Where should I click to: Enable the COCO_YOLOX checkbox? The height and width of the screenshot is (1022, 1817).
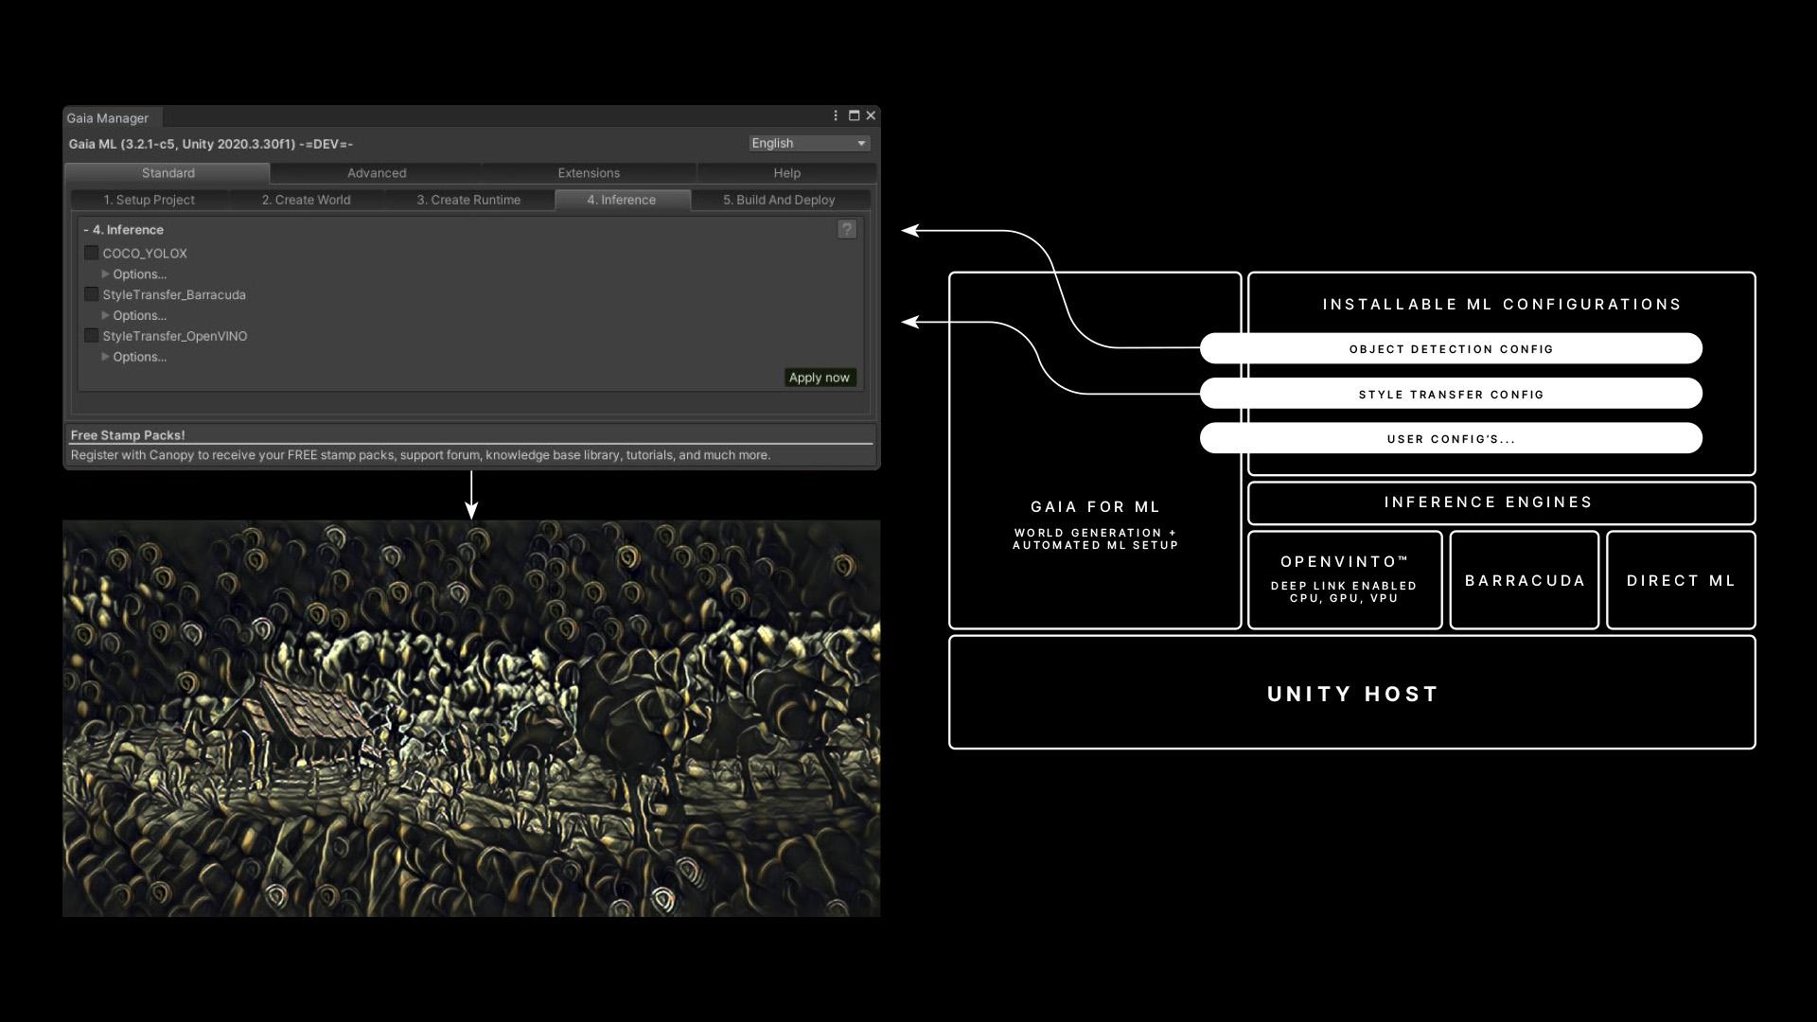(x=92, y=253)
